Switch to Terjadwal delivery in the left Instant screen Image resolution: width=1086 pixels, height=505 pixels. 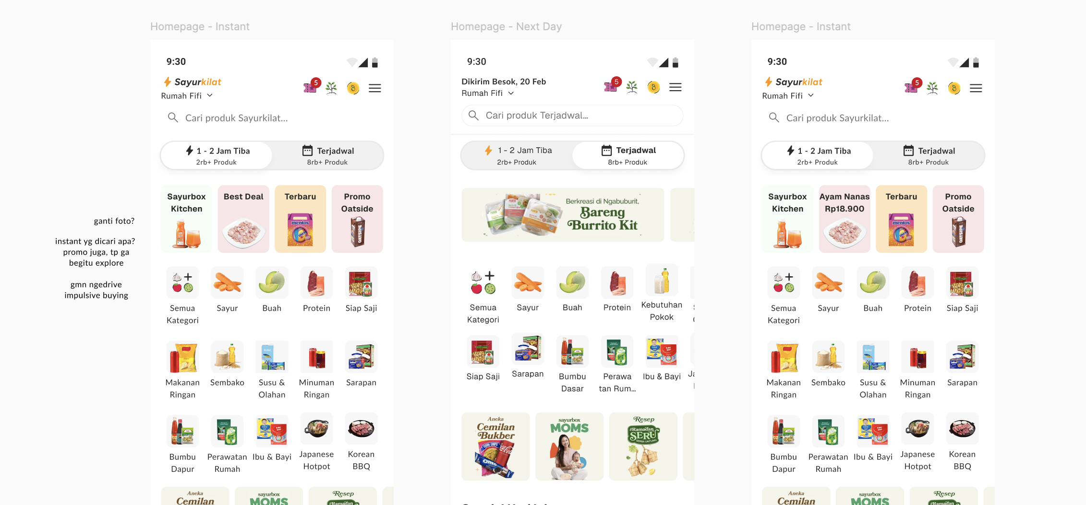(328, 155)
